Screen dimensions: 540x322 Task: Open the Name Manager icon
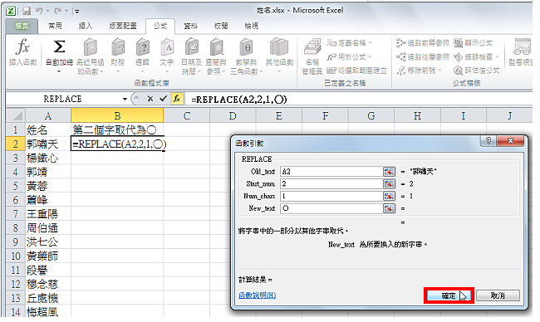[312, 46]
